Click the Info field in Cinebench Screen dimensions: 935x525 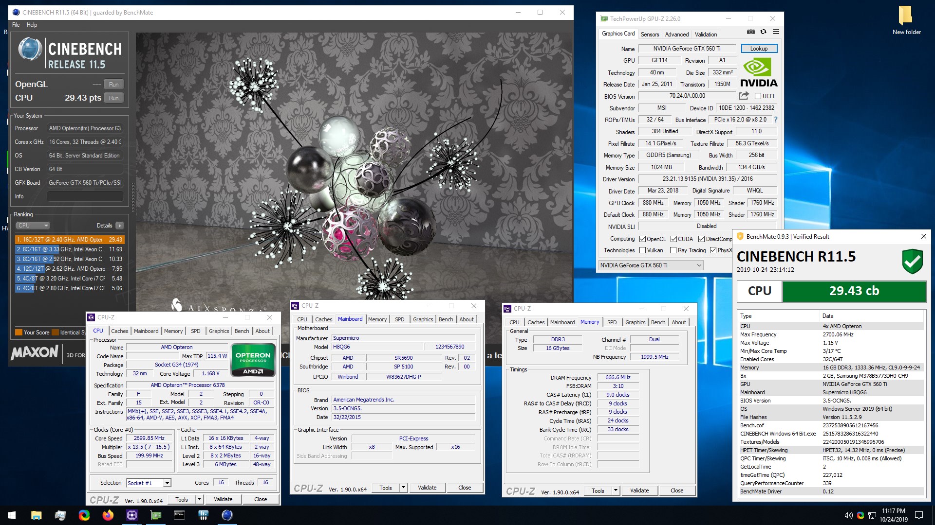click(85, 196)
